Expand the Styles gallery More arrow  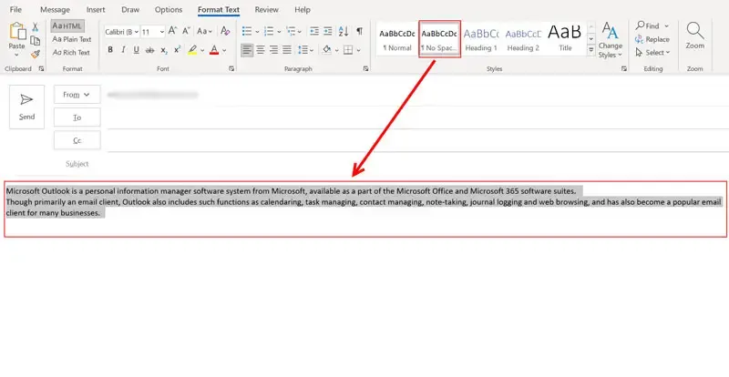(x=590, y=50)
